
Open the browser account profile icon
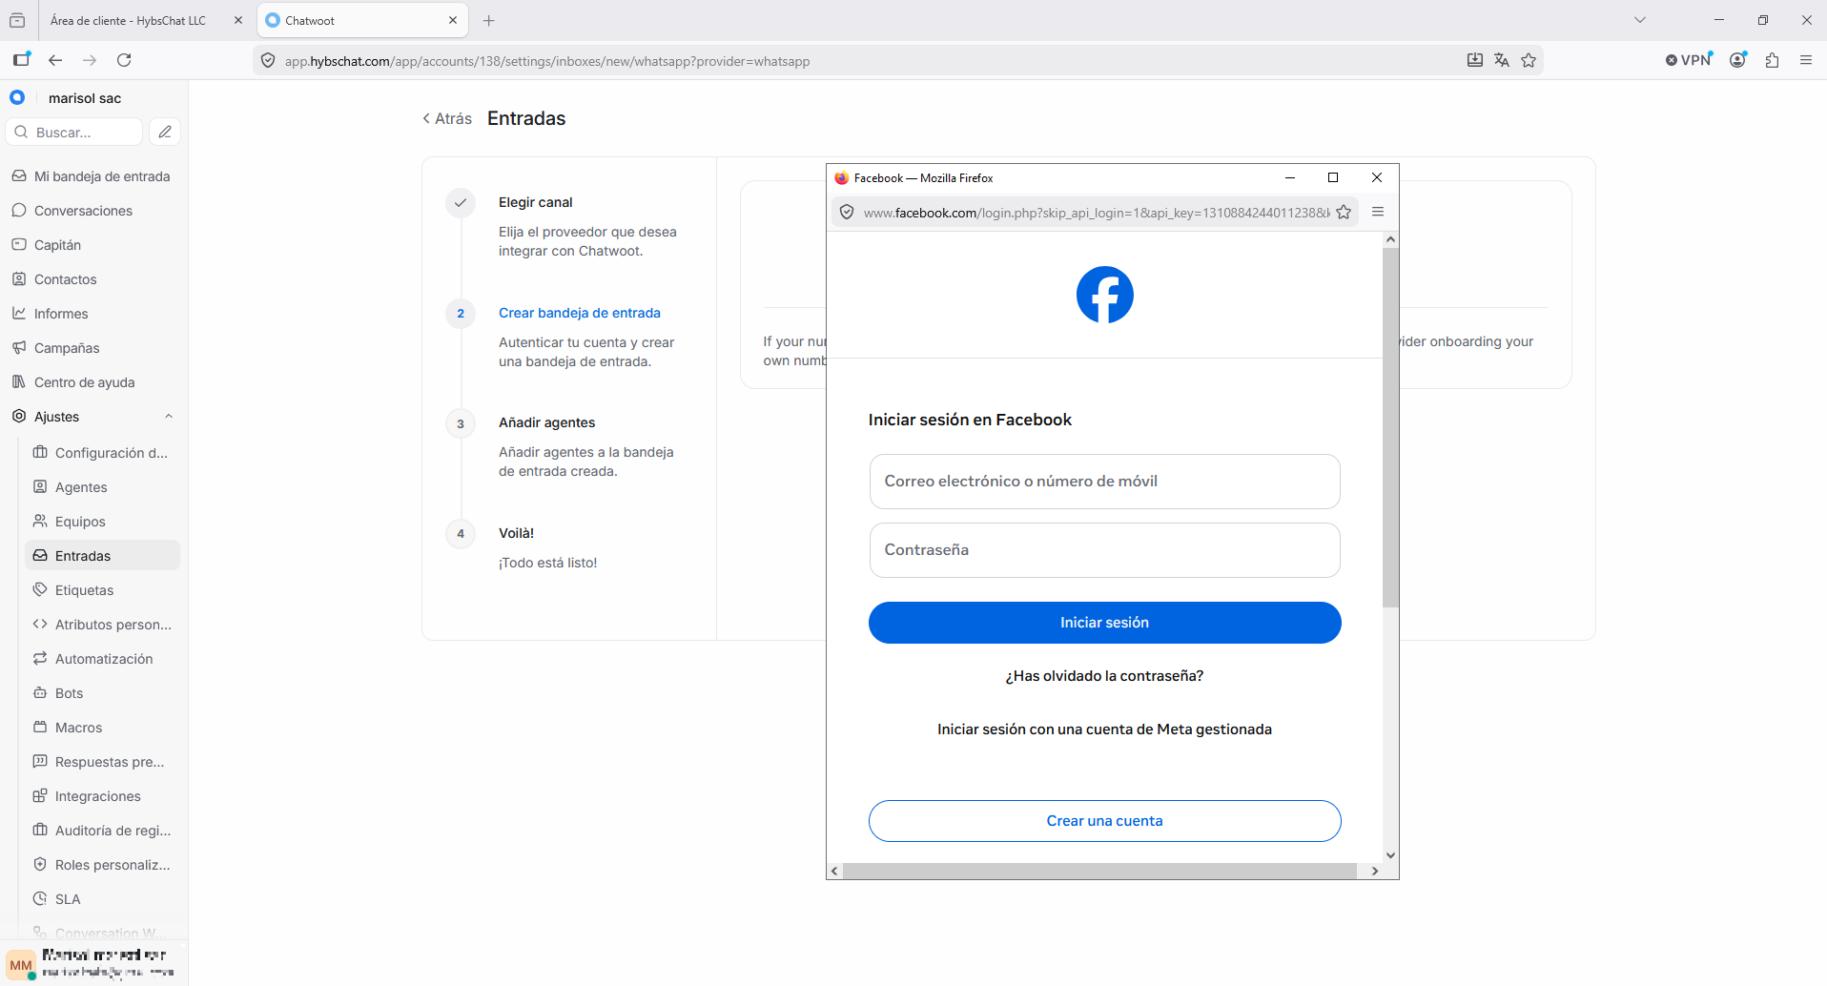(x=1738, y=60)
